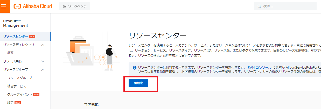Image resolution: width=321 pixels, height=109 pixels.
Task: Open the orange hamburger menu
Action: coord(5,6)
